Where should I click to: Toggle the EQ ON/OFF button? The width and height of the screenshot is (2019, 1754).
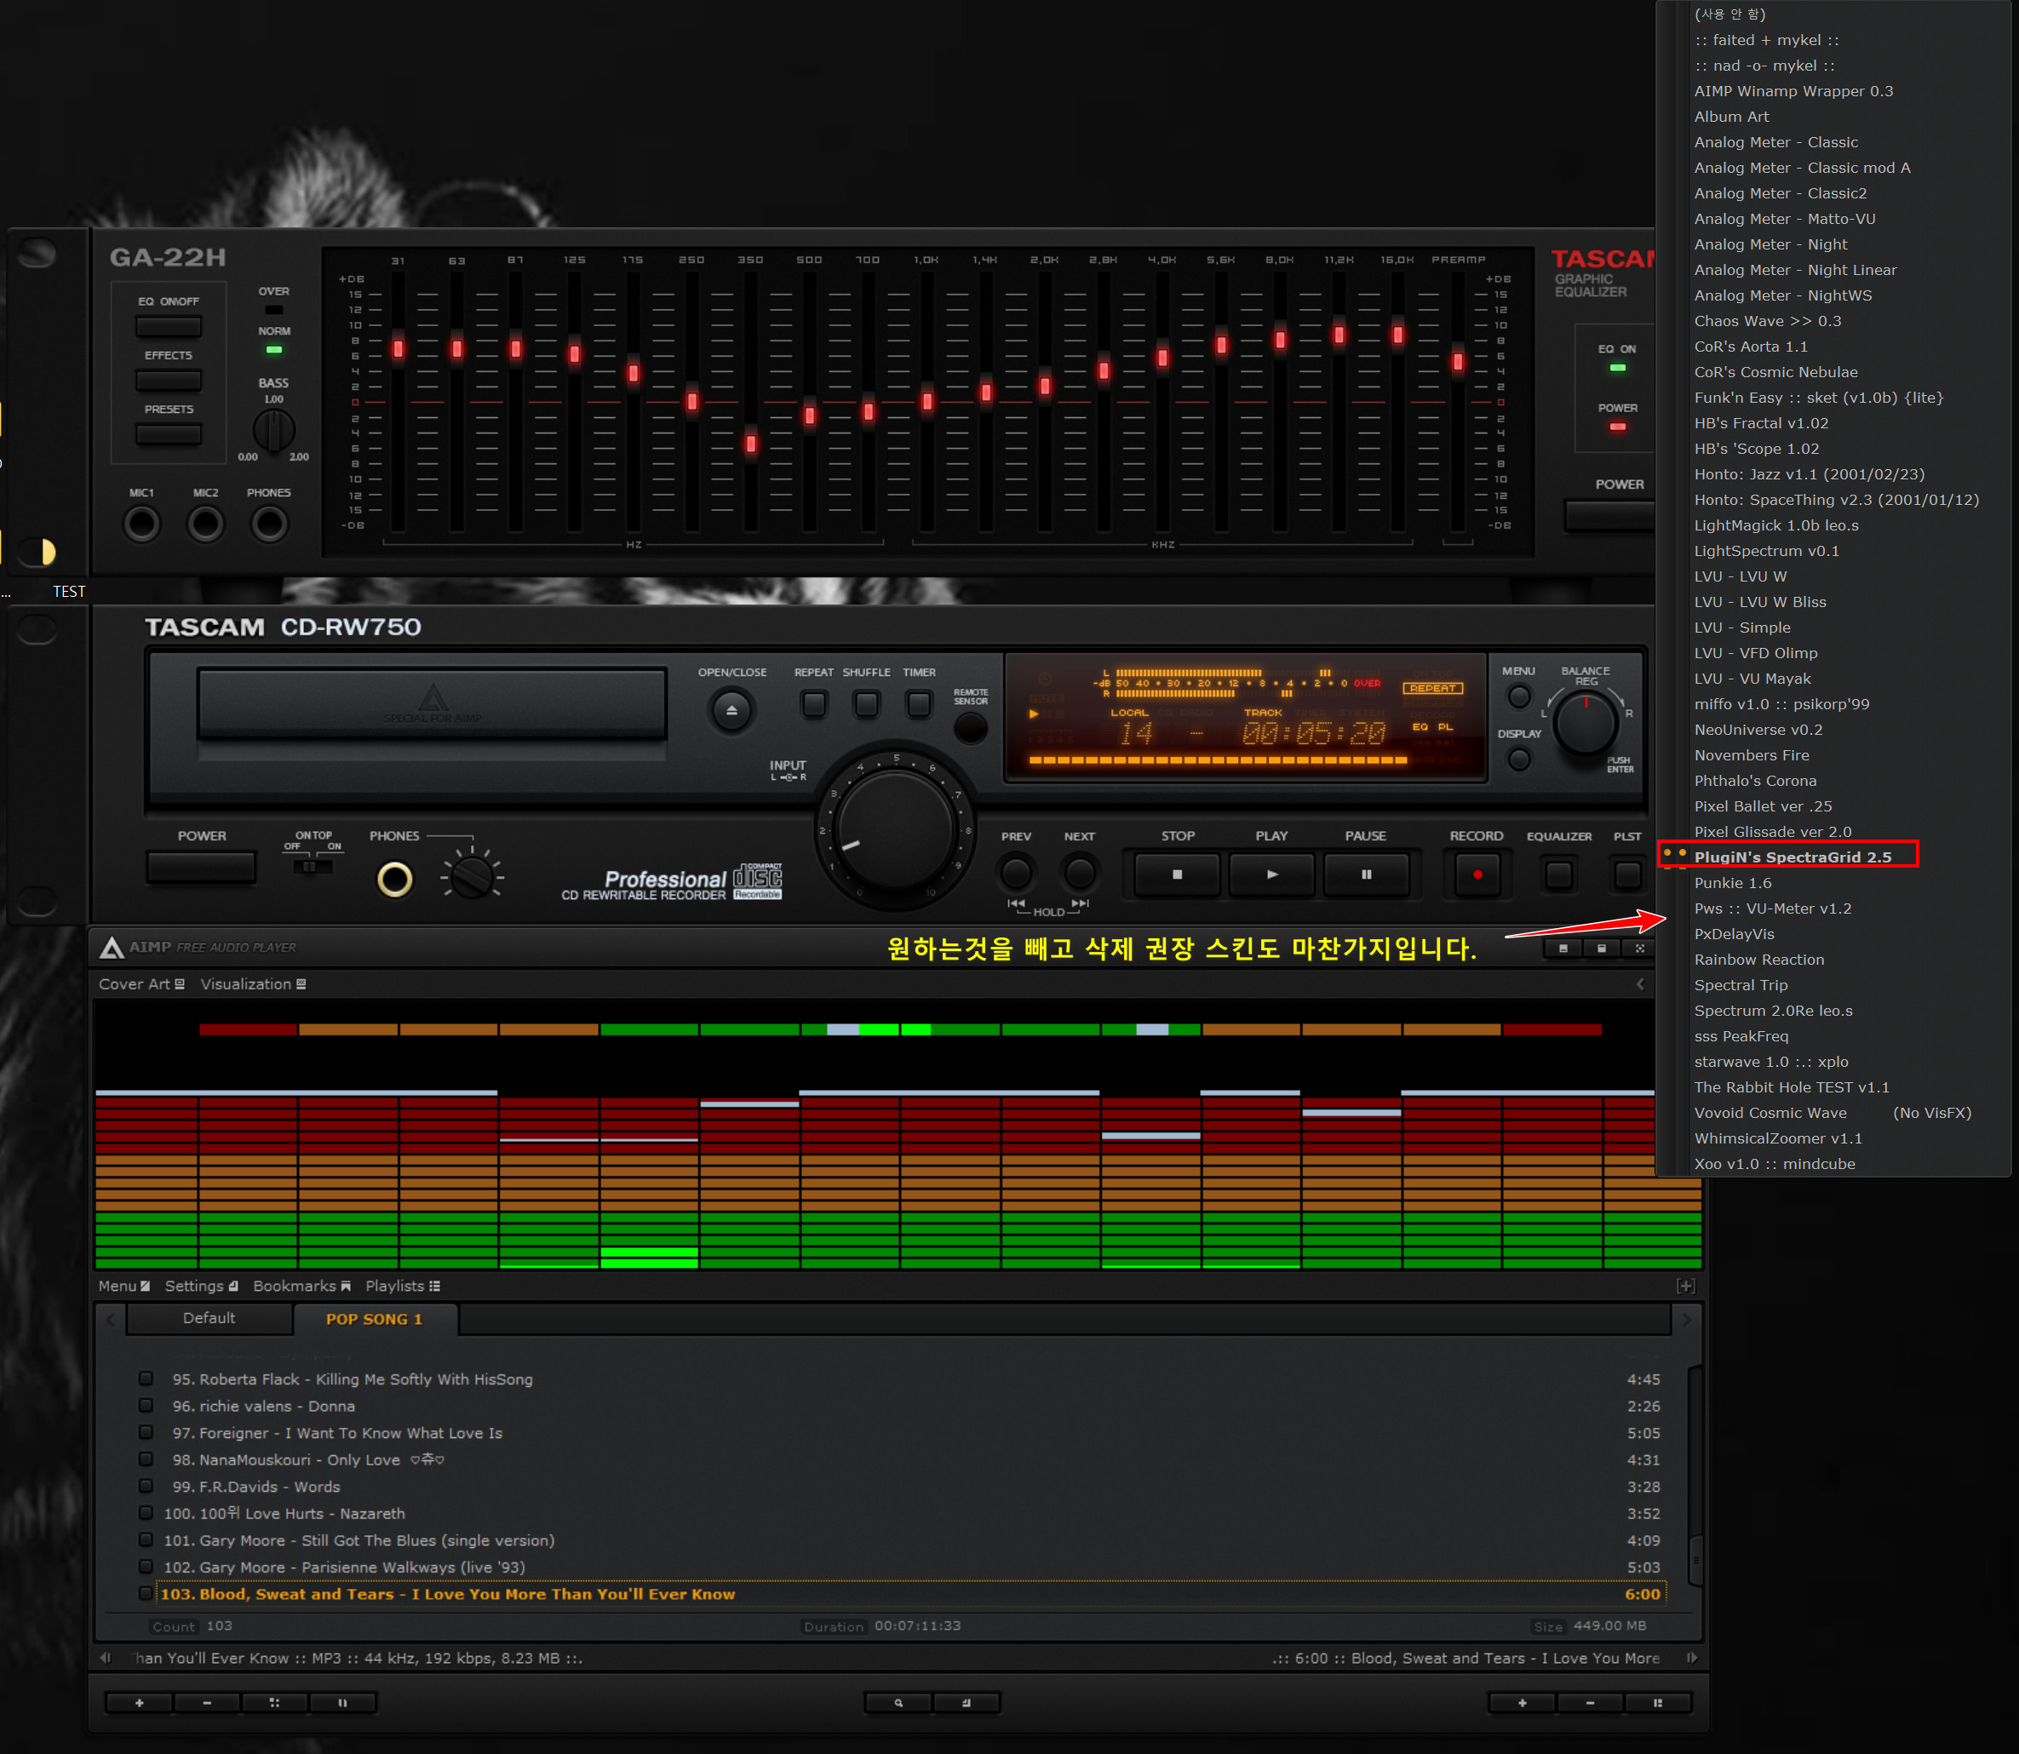click(169, 327)
